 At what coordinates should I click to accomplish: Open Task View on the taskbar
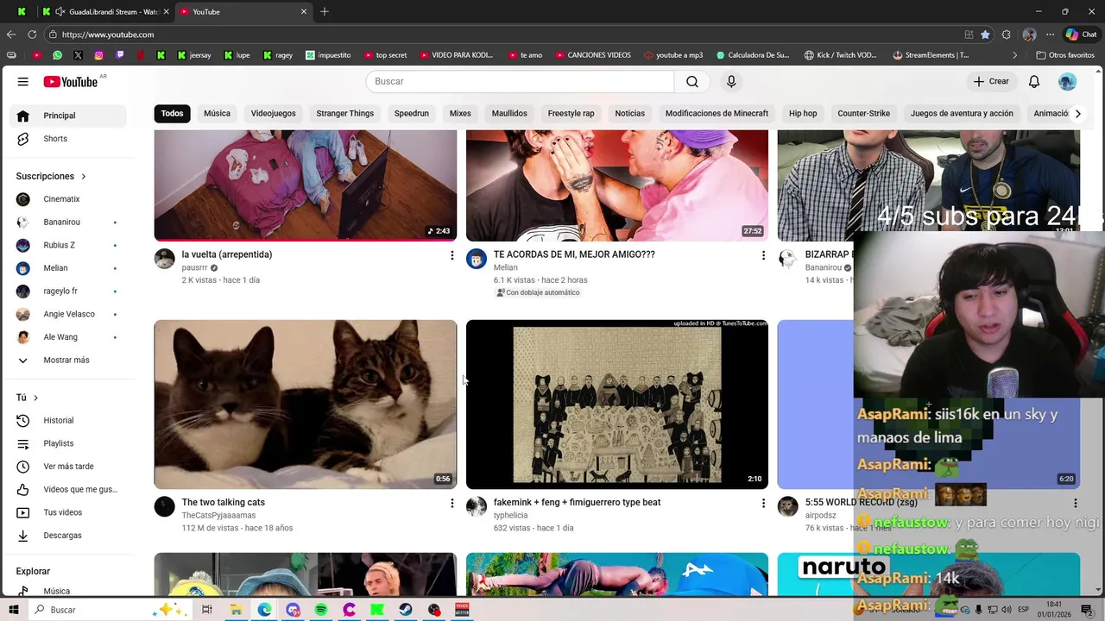[x=207, y=610]
